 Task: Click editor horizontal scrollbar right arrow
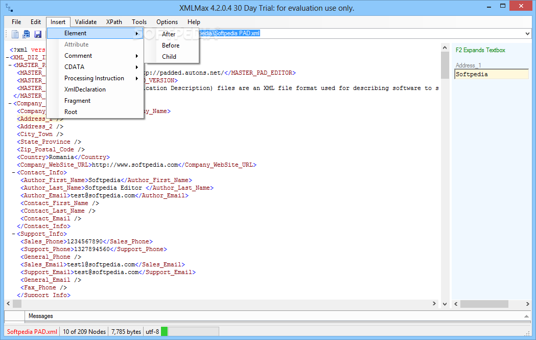click(x=434, y=303)
